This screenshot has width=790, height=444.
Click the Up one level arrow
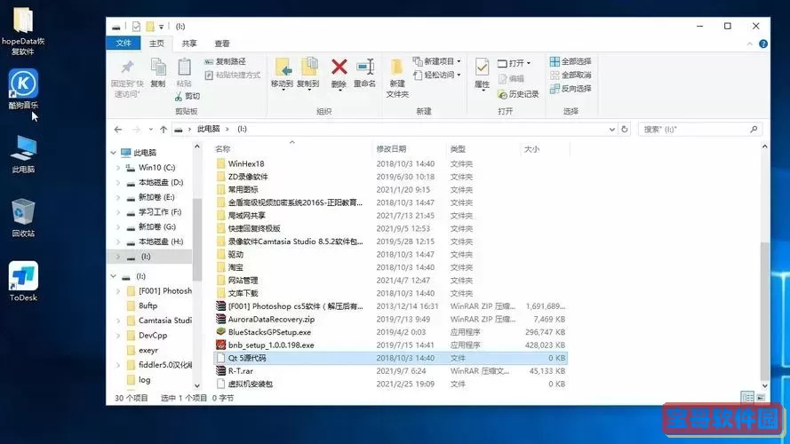tap(164, 130)
